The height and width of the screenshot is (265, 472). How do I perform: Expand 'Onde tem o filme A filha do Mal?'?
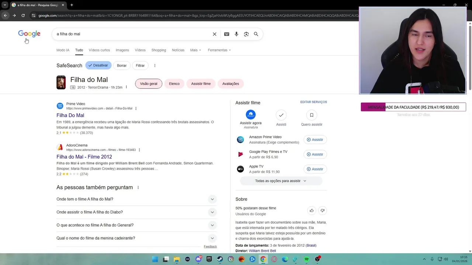click(136, 199)
